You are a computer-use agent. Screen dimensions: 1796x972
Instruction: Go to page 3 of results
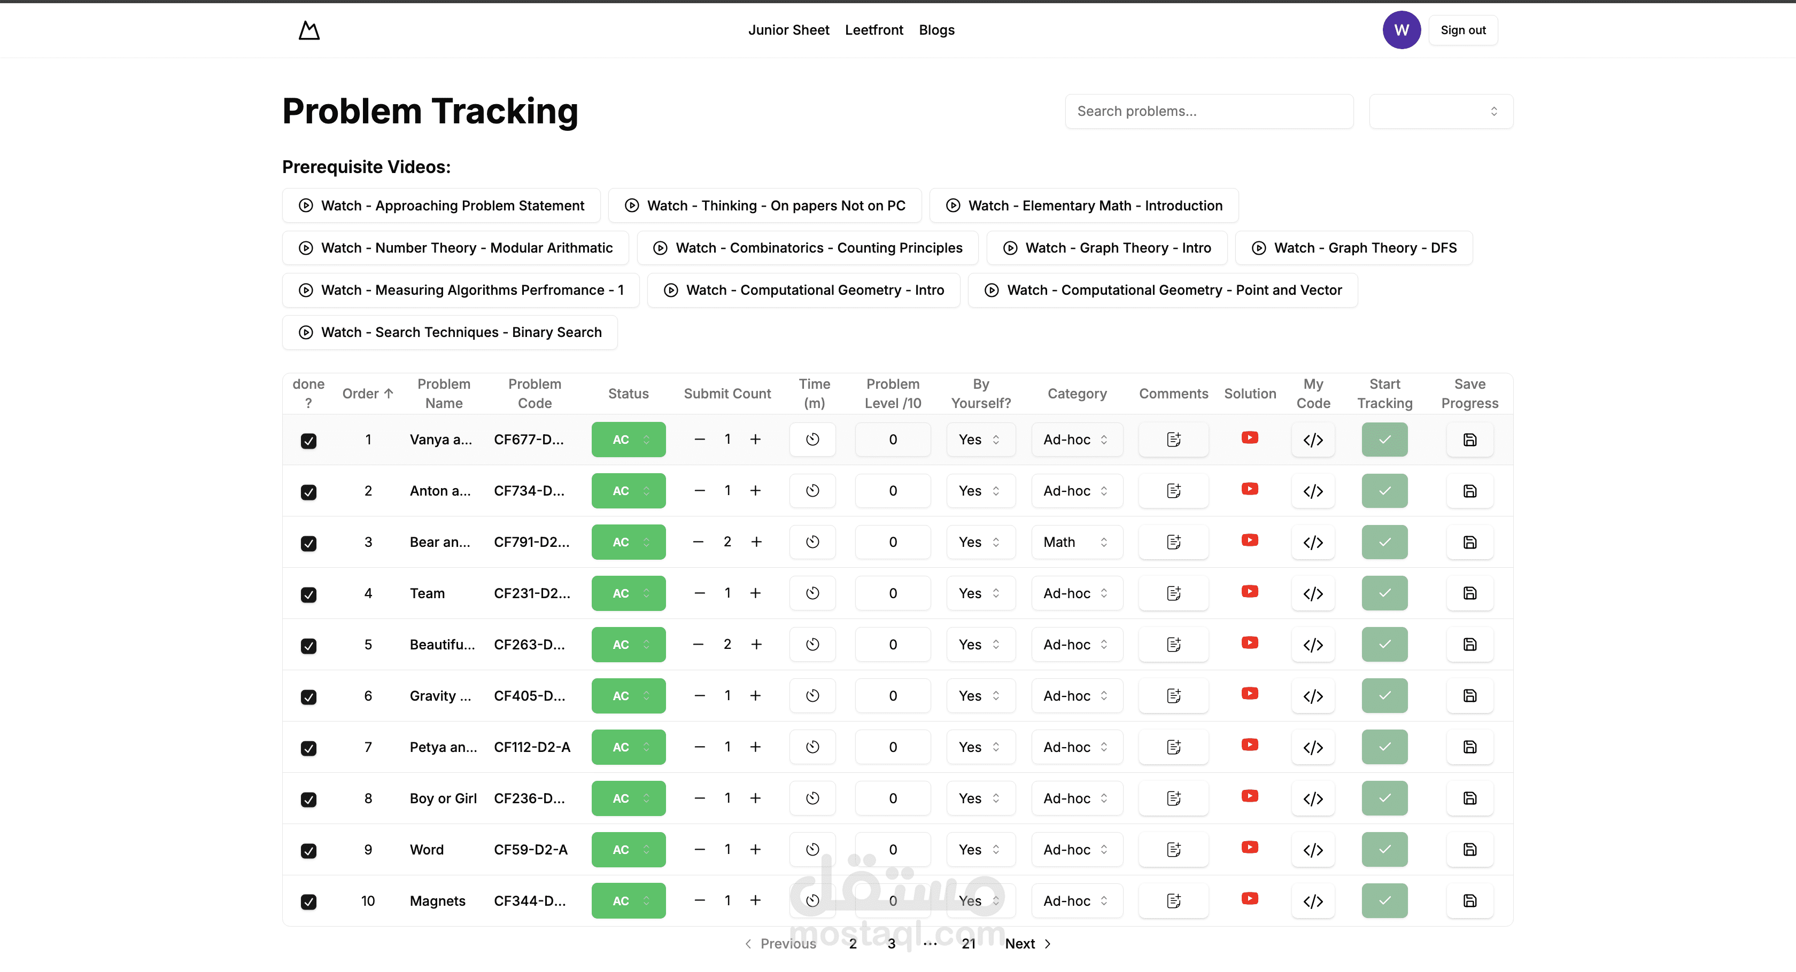891,944
